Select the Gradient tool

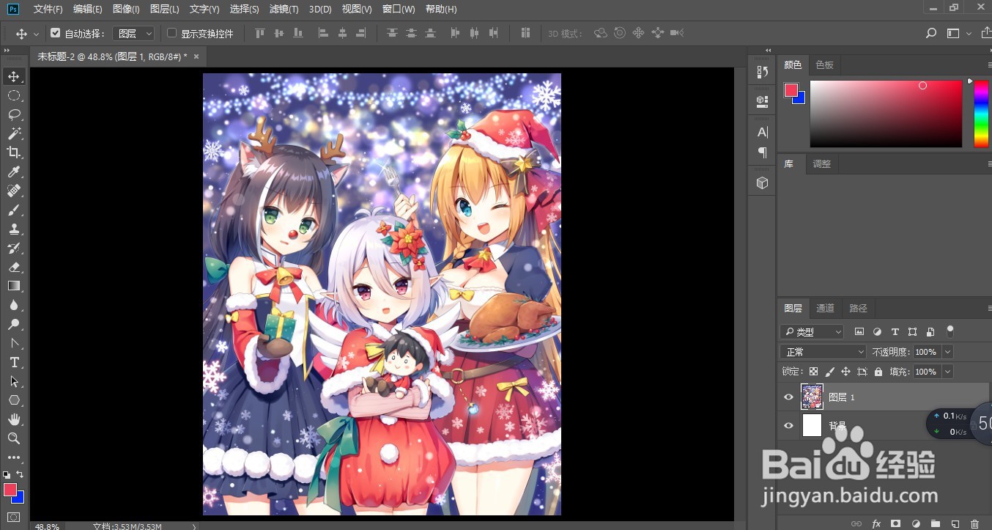tap(14, 286)
